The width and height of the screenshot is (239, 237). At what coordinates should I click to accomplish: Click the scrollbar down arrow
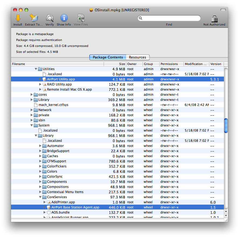point(226,215)
